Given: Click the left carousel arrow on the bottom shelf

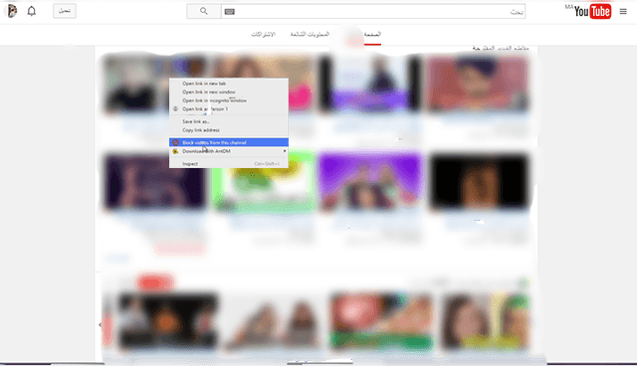Looking at the screenshot, I should (x=101, y=324).
